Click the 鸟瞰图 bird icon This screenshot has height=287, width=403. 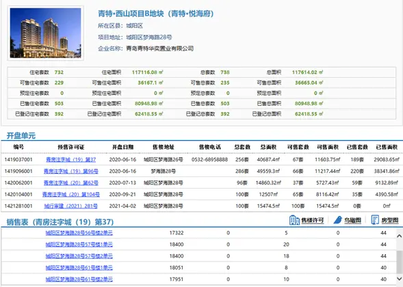pos(338,220)
